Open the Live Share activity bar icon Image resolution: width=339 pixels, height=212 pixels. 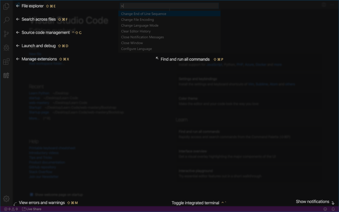pyautogui.click(x=6, y=75)
